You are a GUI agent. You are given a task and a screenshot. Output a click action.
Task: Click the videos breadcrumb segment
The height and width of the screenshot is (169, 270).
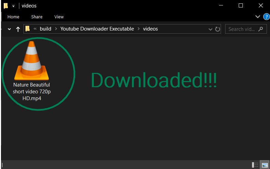(150, 29)
